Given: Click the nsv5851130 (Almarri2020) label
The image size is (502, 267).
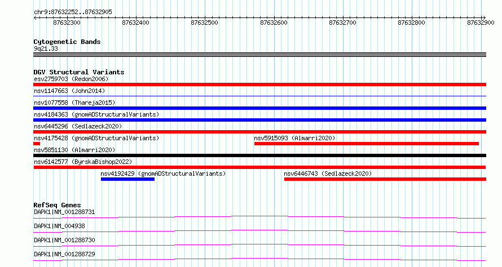Looking at the screenshot, I should [74, 150].
